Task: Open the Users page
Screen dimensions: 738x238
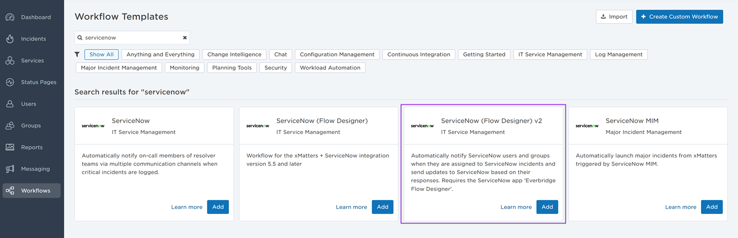Action: pyautogui.click(x=29, y=104)
